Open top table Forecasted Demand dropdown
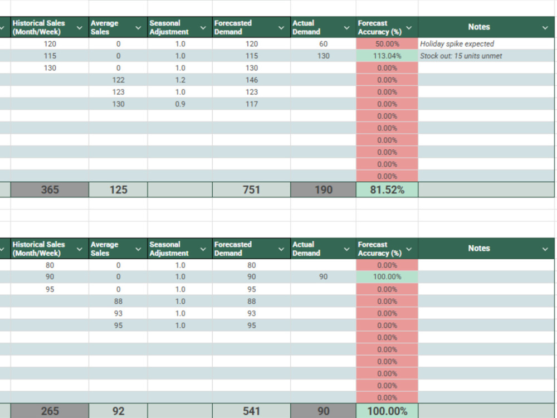Viewport: 557px width, 418px height. coord(281,28)
